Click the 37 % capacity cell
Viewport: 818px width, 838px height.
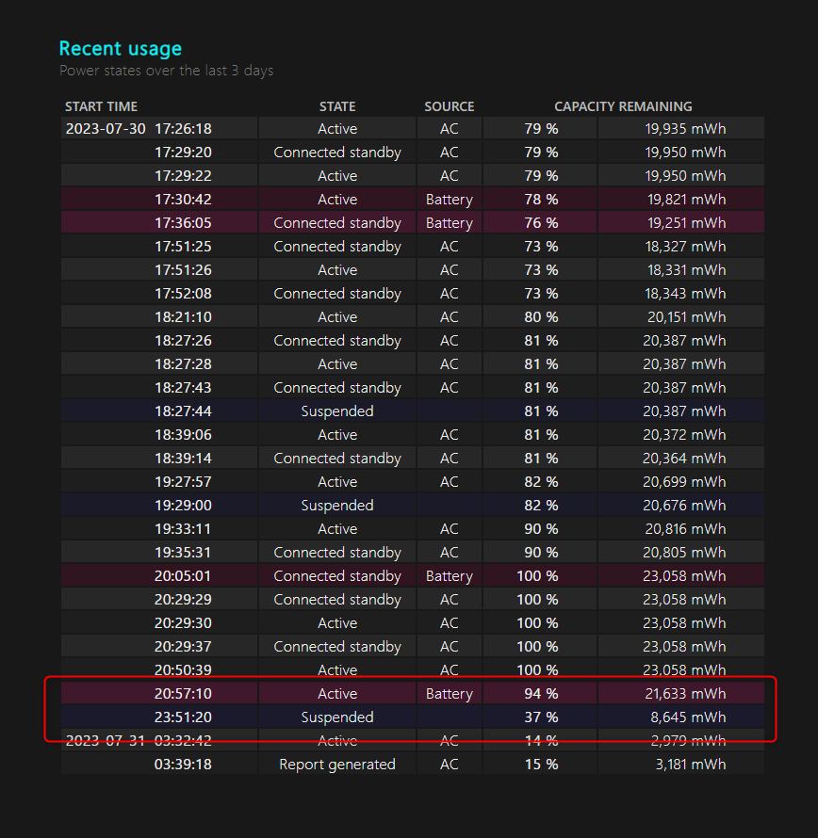point(541,717)
